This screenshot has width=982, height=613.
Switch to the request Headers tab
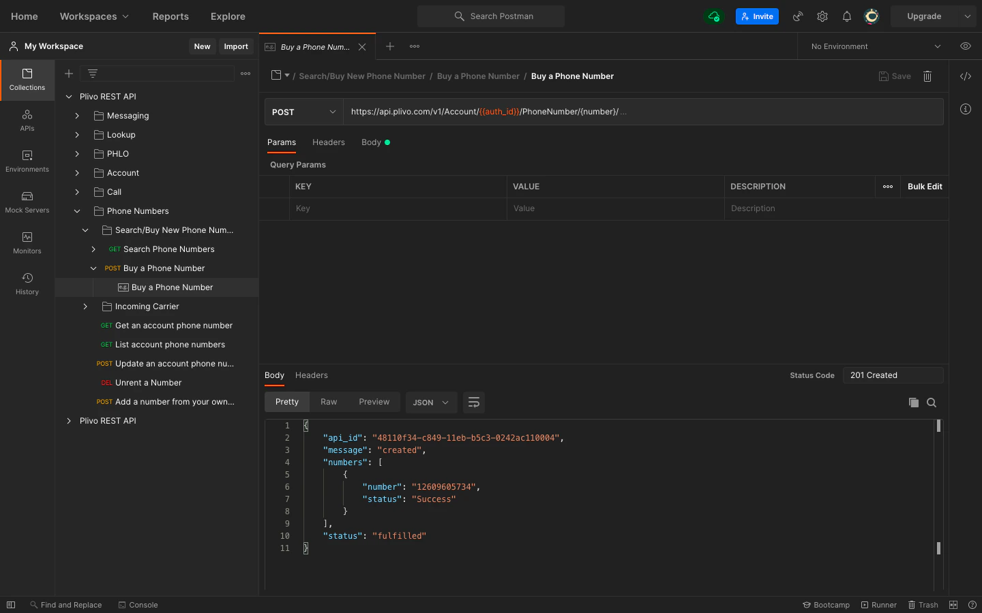point(328,142)
